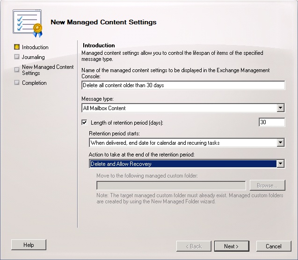Screen dimensions: 298x260
Task: Click the Completion step indicator square
Action: coord(17,82)
